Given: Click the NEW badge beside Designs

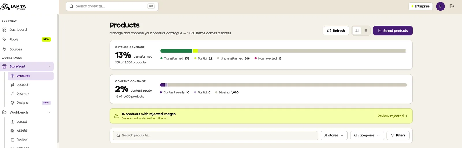Looking at the screenshot, I should 46,103.
